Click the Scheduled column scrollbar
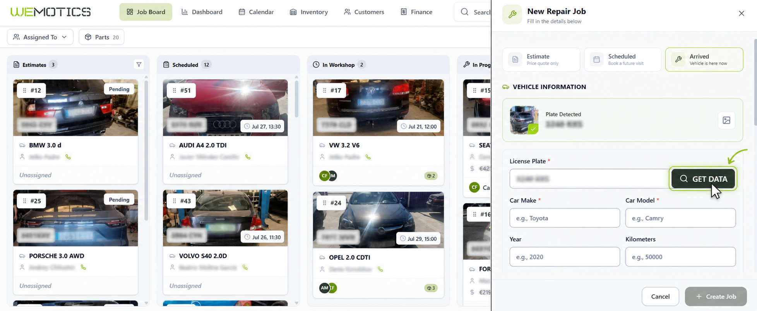Image resolution: width=757 pixels, height=311 pixels. tap(296, 99)
